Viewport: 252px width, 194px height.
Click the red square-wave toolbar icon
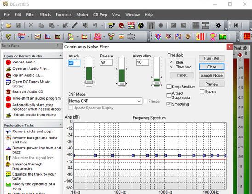[x=247, y=36]
